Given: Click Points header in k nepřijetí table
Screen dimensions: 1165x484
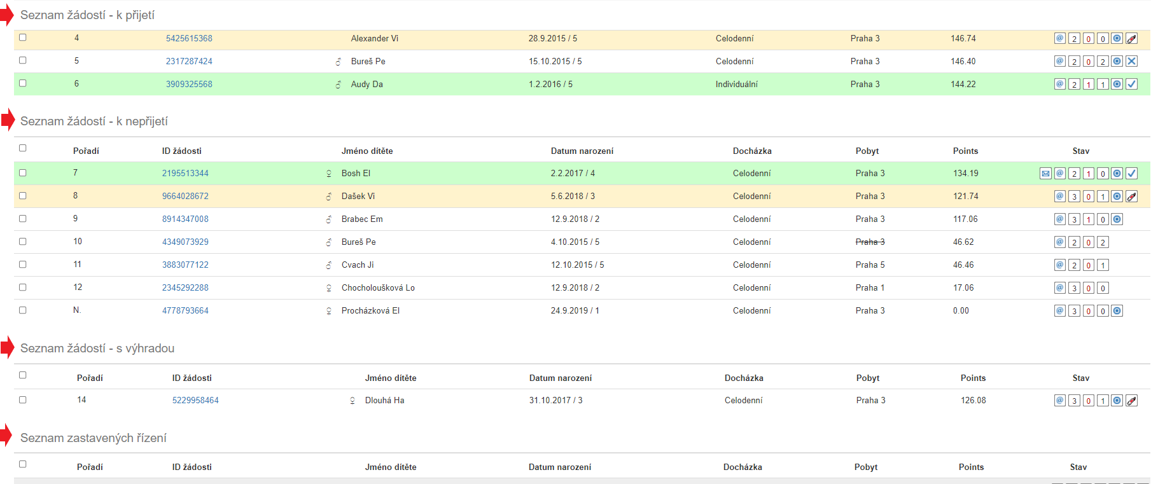Looking at the screenshot, I should (965, 151).
